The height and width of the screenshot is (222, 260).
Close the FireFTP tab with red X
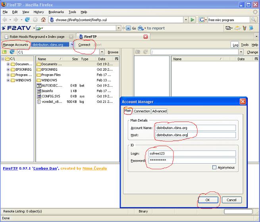[146, 37]
